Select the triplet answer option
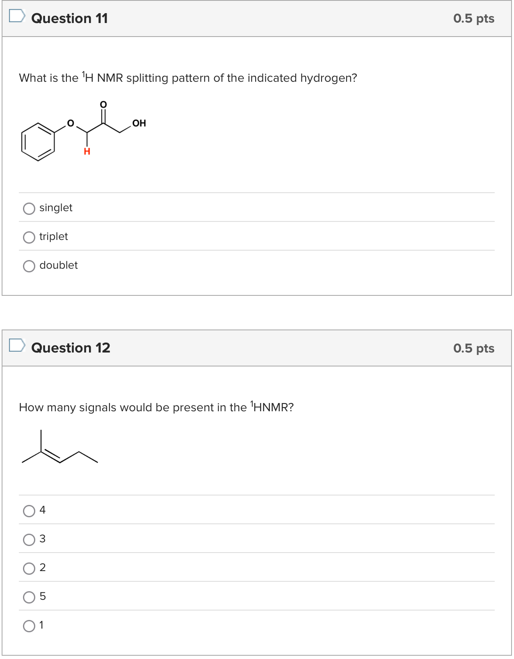Screen dimensions: 514x659 point(29,237)
